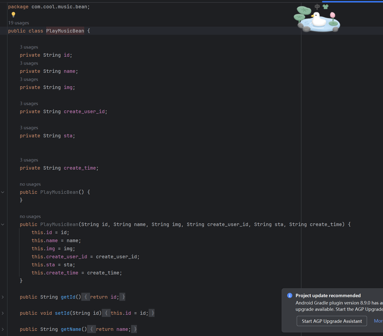This screenshot has height=336, width=383.
Task: Start AGP Upgrade Assistant
Action: coord(332,321)
